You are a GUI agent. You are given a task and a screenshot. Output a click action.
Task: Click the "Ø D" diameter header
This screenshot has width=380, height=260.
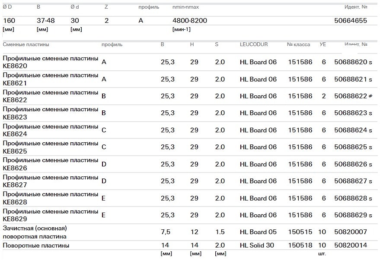[x=7, y=7]
